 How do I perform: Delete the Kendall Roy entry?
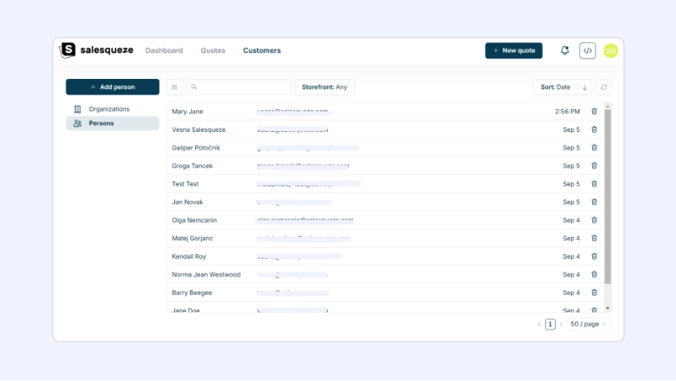[x=594, y=256]
